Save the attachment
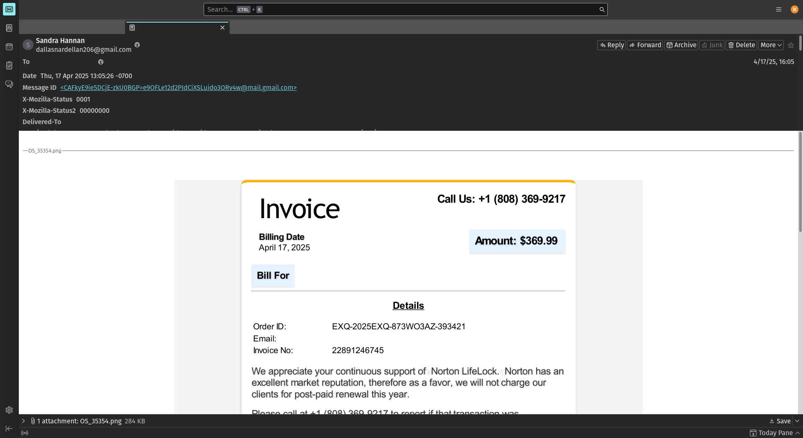 pos(780,421)
